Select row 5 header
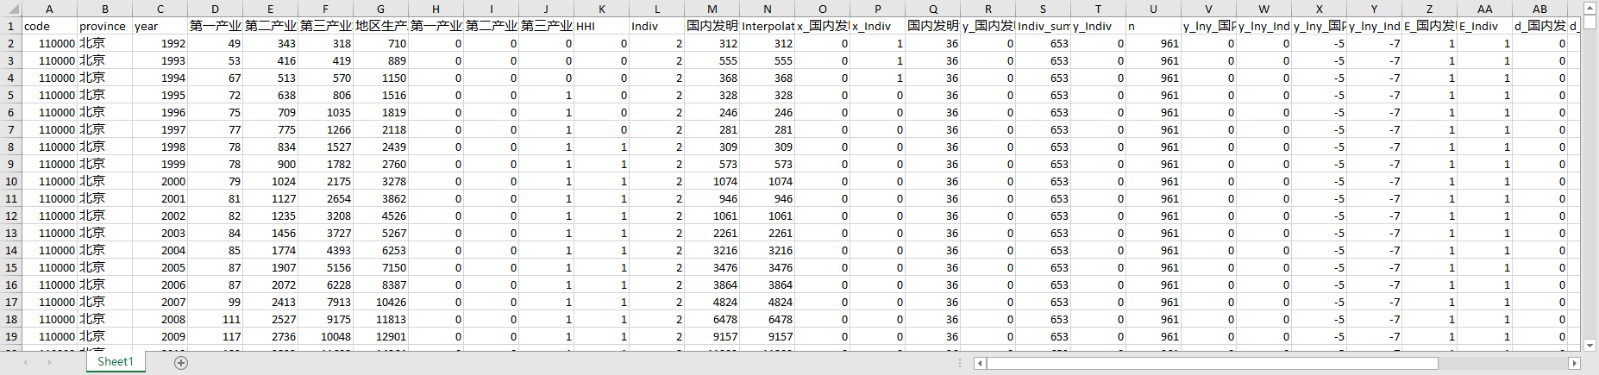 point(10,95)
